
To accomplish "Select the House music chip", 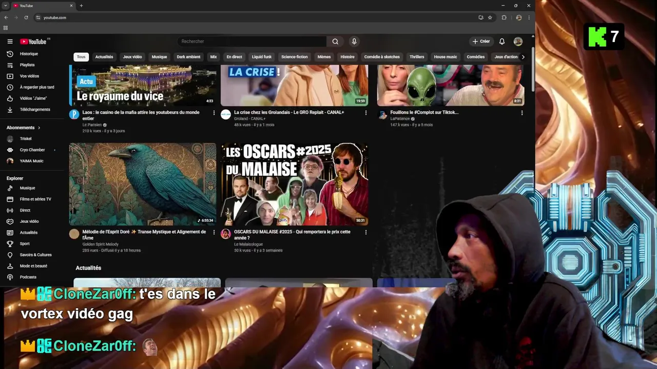I will click(x=445, y=57).
